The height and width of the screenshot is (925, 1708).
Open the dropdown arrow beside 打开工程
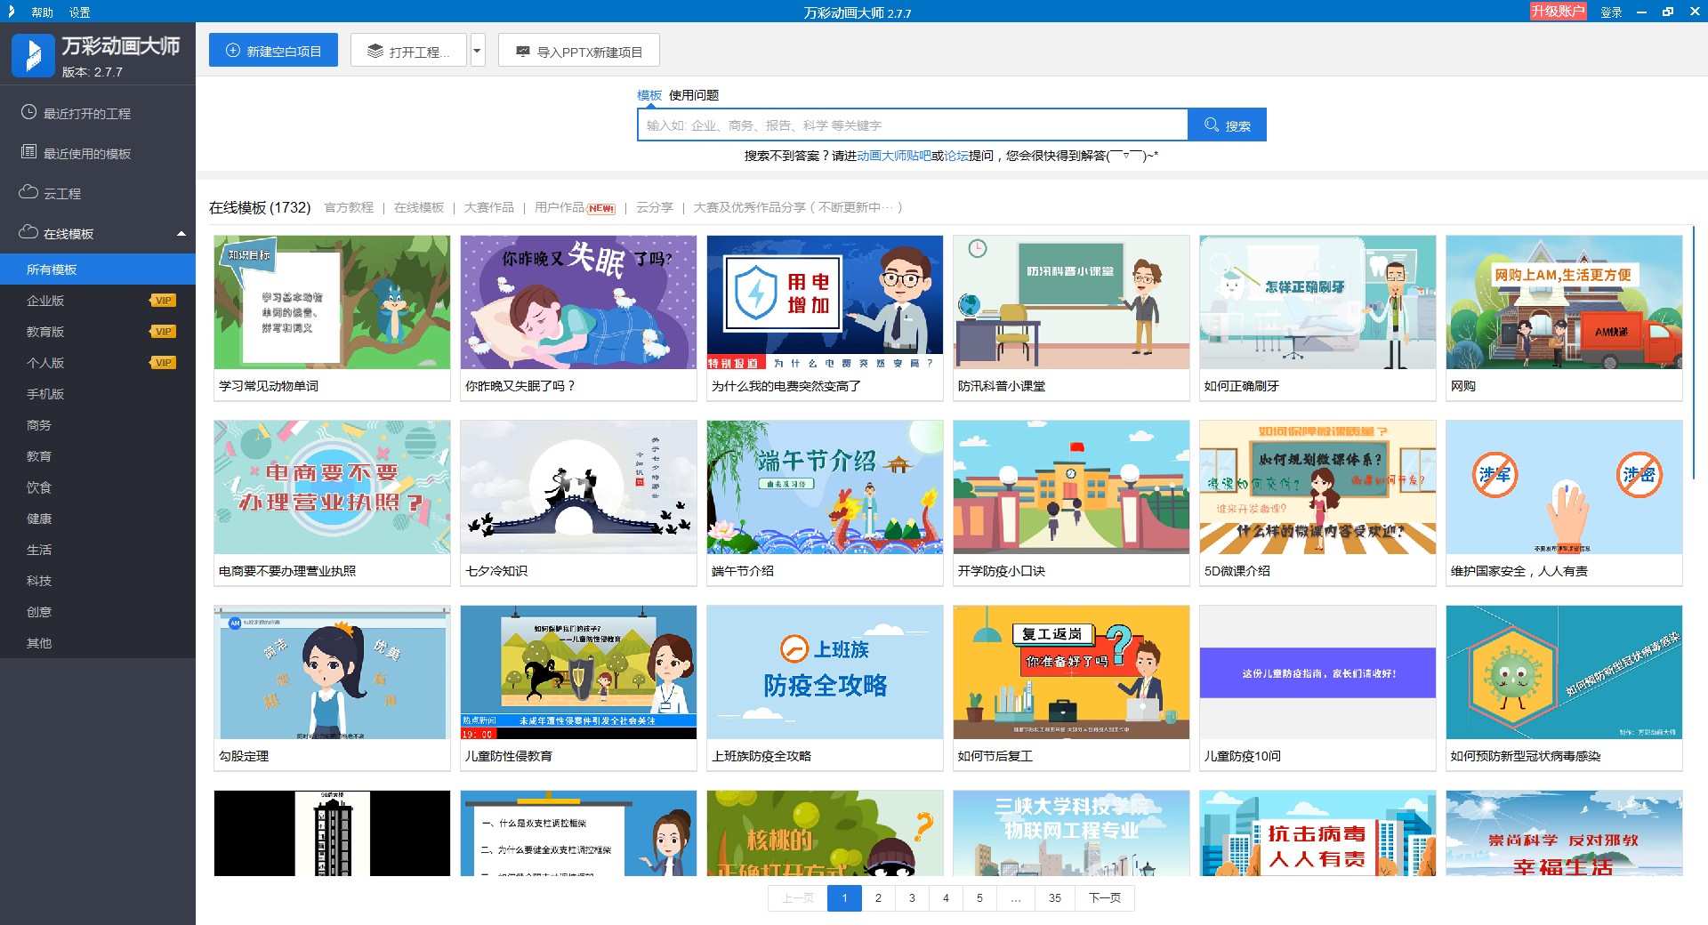click(x=477, y=50)
